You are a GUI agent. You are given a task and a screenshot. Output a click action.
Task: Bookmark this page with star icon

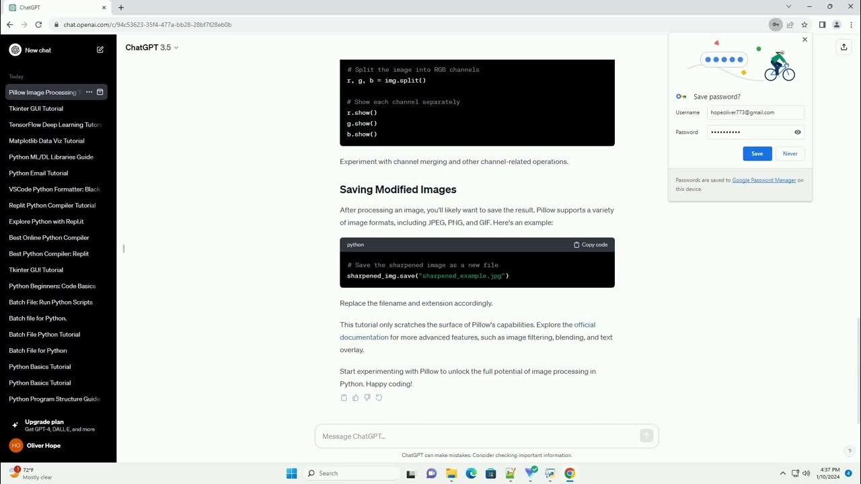(x=804, y=25)
